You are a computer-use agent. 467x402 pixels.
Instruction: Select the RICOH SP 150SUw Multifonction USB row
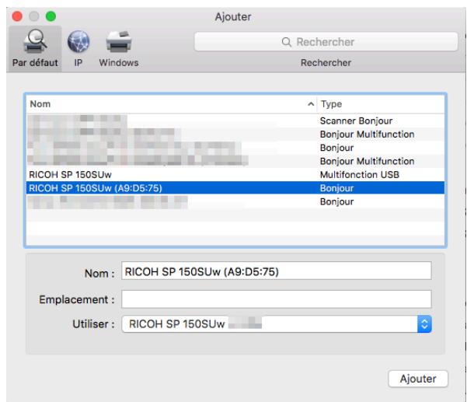coord(235,175)
